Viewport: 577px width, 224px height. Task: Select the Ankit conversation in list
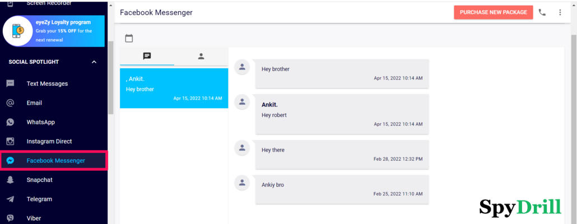(x=174, y=88)
